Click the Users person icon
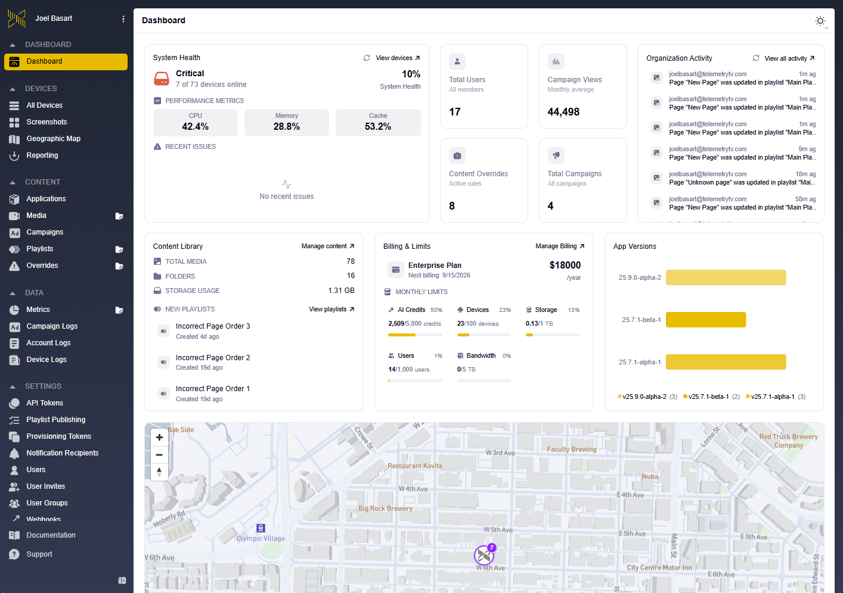The width and height of the screenshot is (843, 593). coord(14,470)
